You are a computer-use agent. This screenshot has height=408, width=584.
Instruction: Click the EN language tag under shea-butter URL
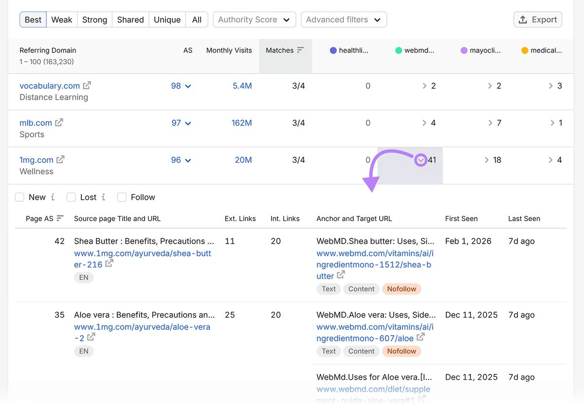click(x=84, y=277)
